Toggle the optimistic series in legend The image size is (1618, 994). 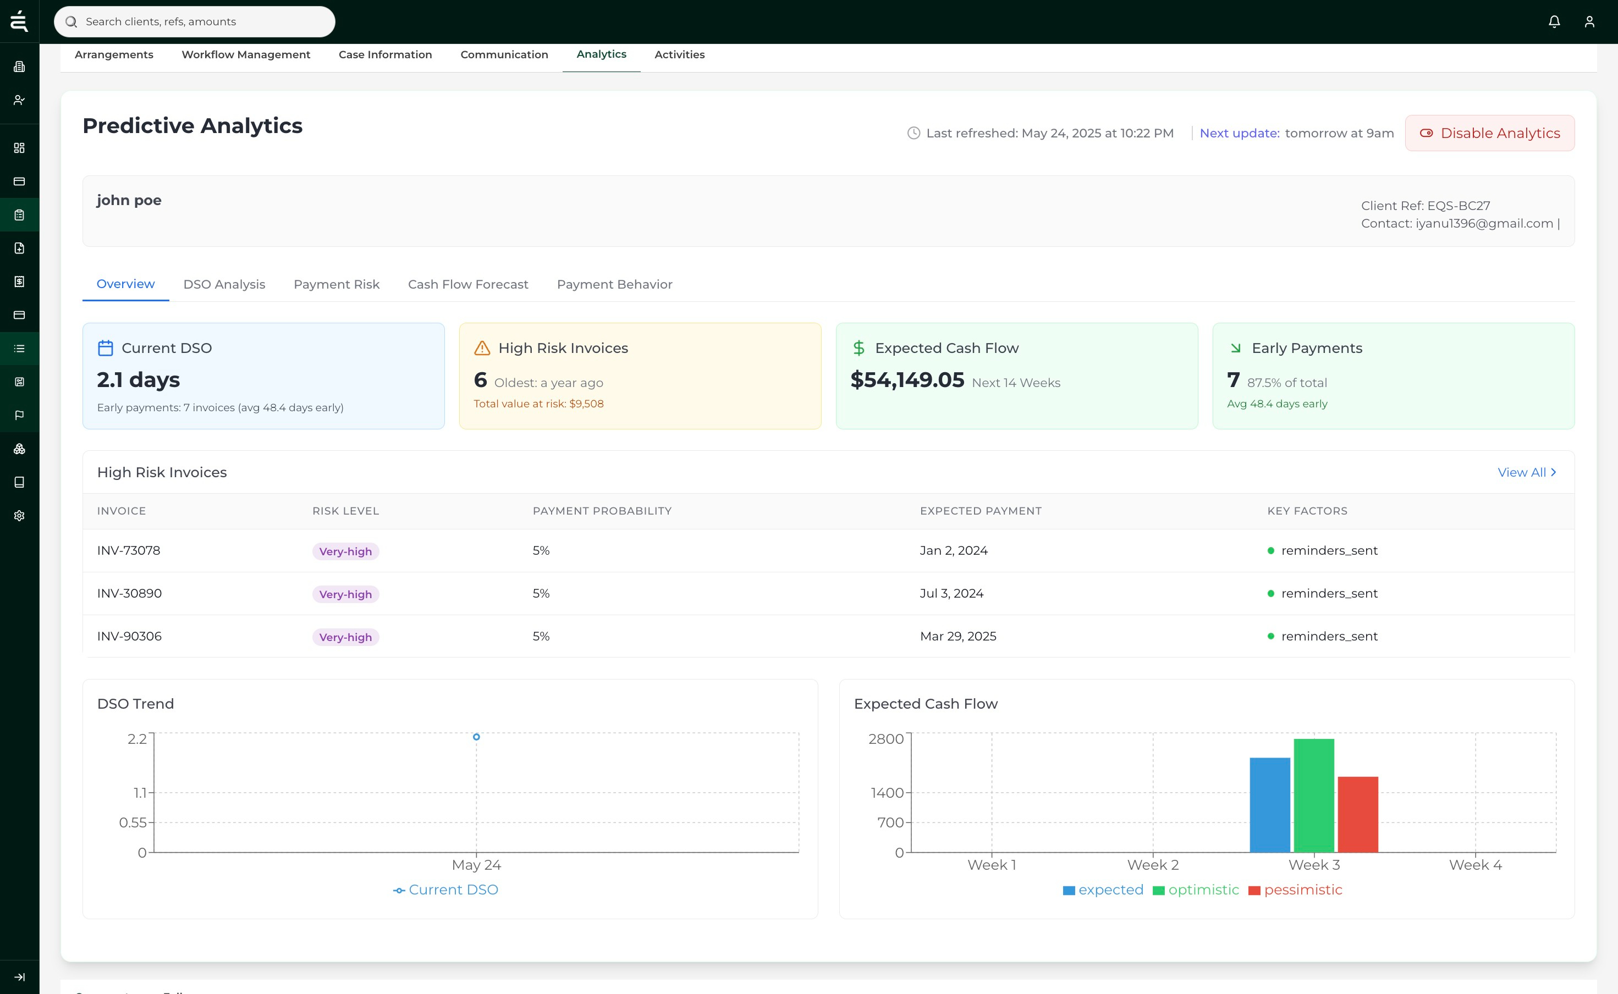point(1203,890)
